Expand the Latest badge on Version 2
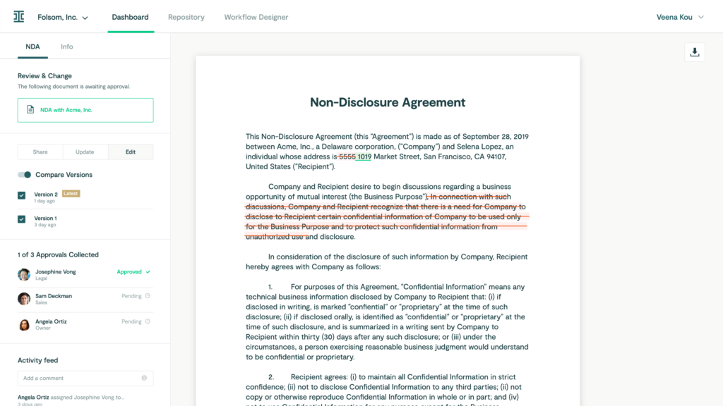This screenshot has width=723, height=406. tap(70, 194)
